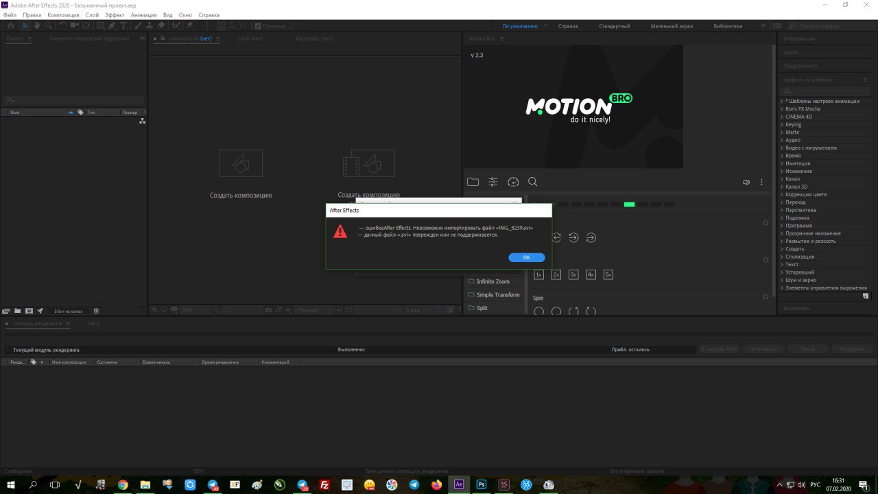Choose the 4x preset box
Viewport: 878px width, 494px height.
(591, 274)
